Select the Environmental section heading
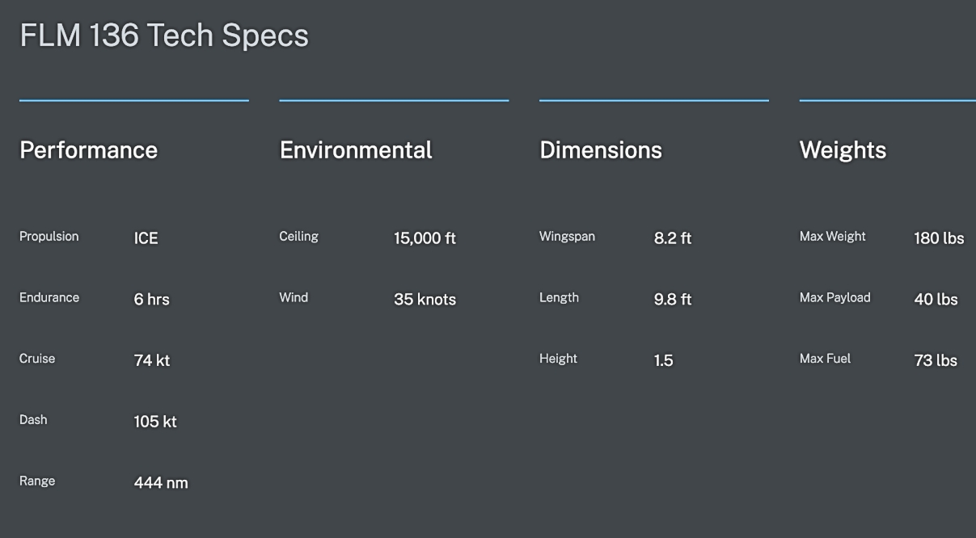The image size is (976, 538). [356, 150]
